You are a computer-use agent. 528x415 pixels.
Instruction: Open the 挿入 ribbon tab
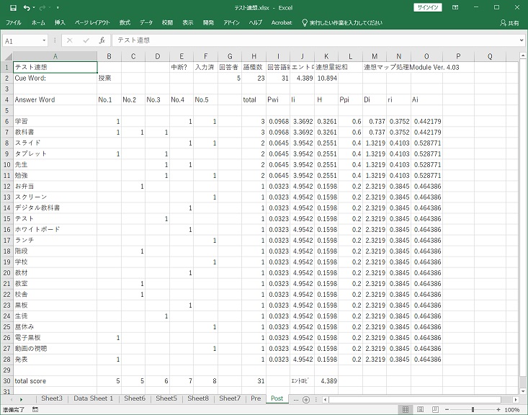coord(60,23)
